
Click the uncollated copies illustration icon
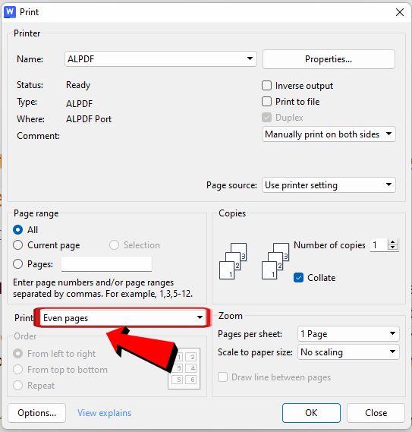pyautogui.click(x=233, y=261)
